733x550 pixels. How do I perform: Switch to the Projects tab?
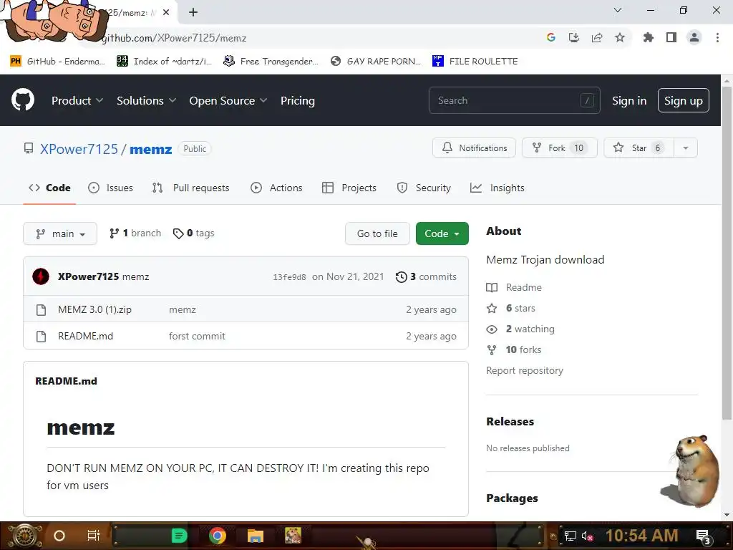[x=349, y=188]
